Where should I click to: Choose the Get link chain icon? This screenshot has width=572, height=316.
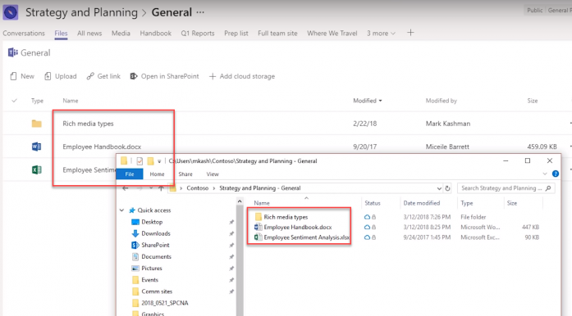[90, 76]
